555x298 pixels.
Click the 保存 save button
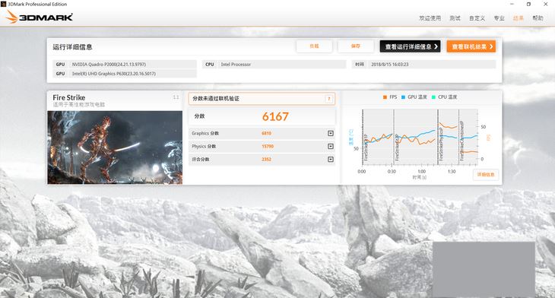(x=355, y=46)
